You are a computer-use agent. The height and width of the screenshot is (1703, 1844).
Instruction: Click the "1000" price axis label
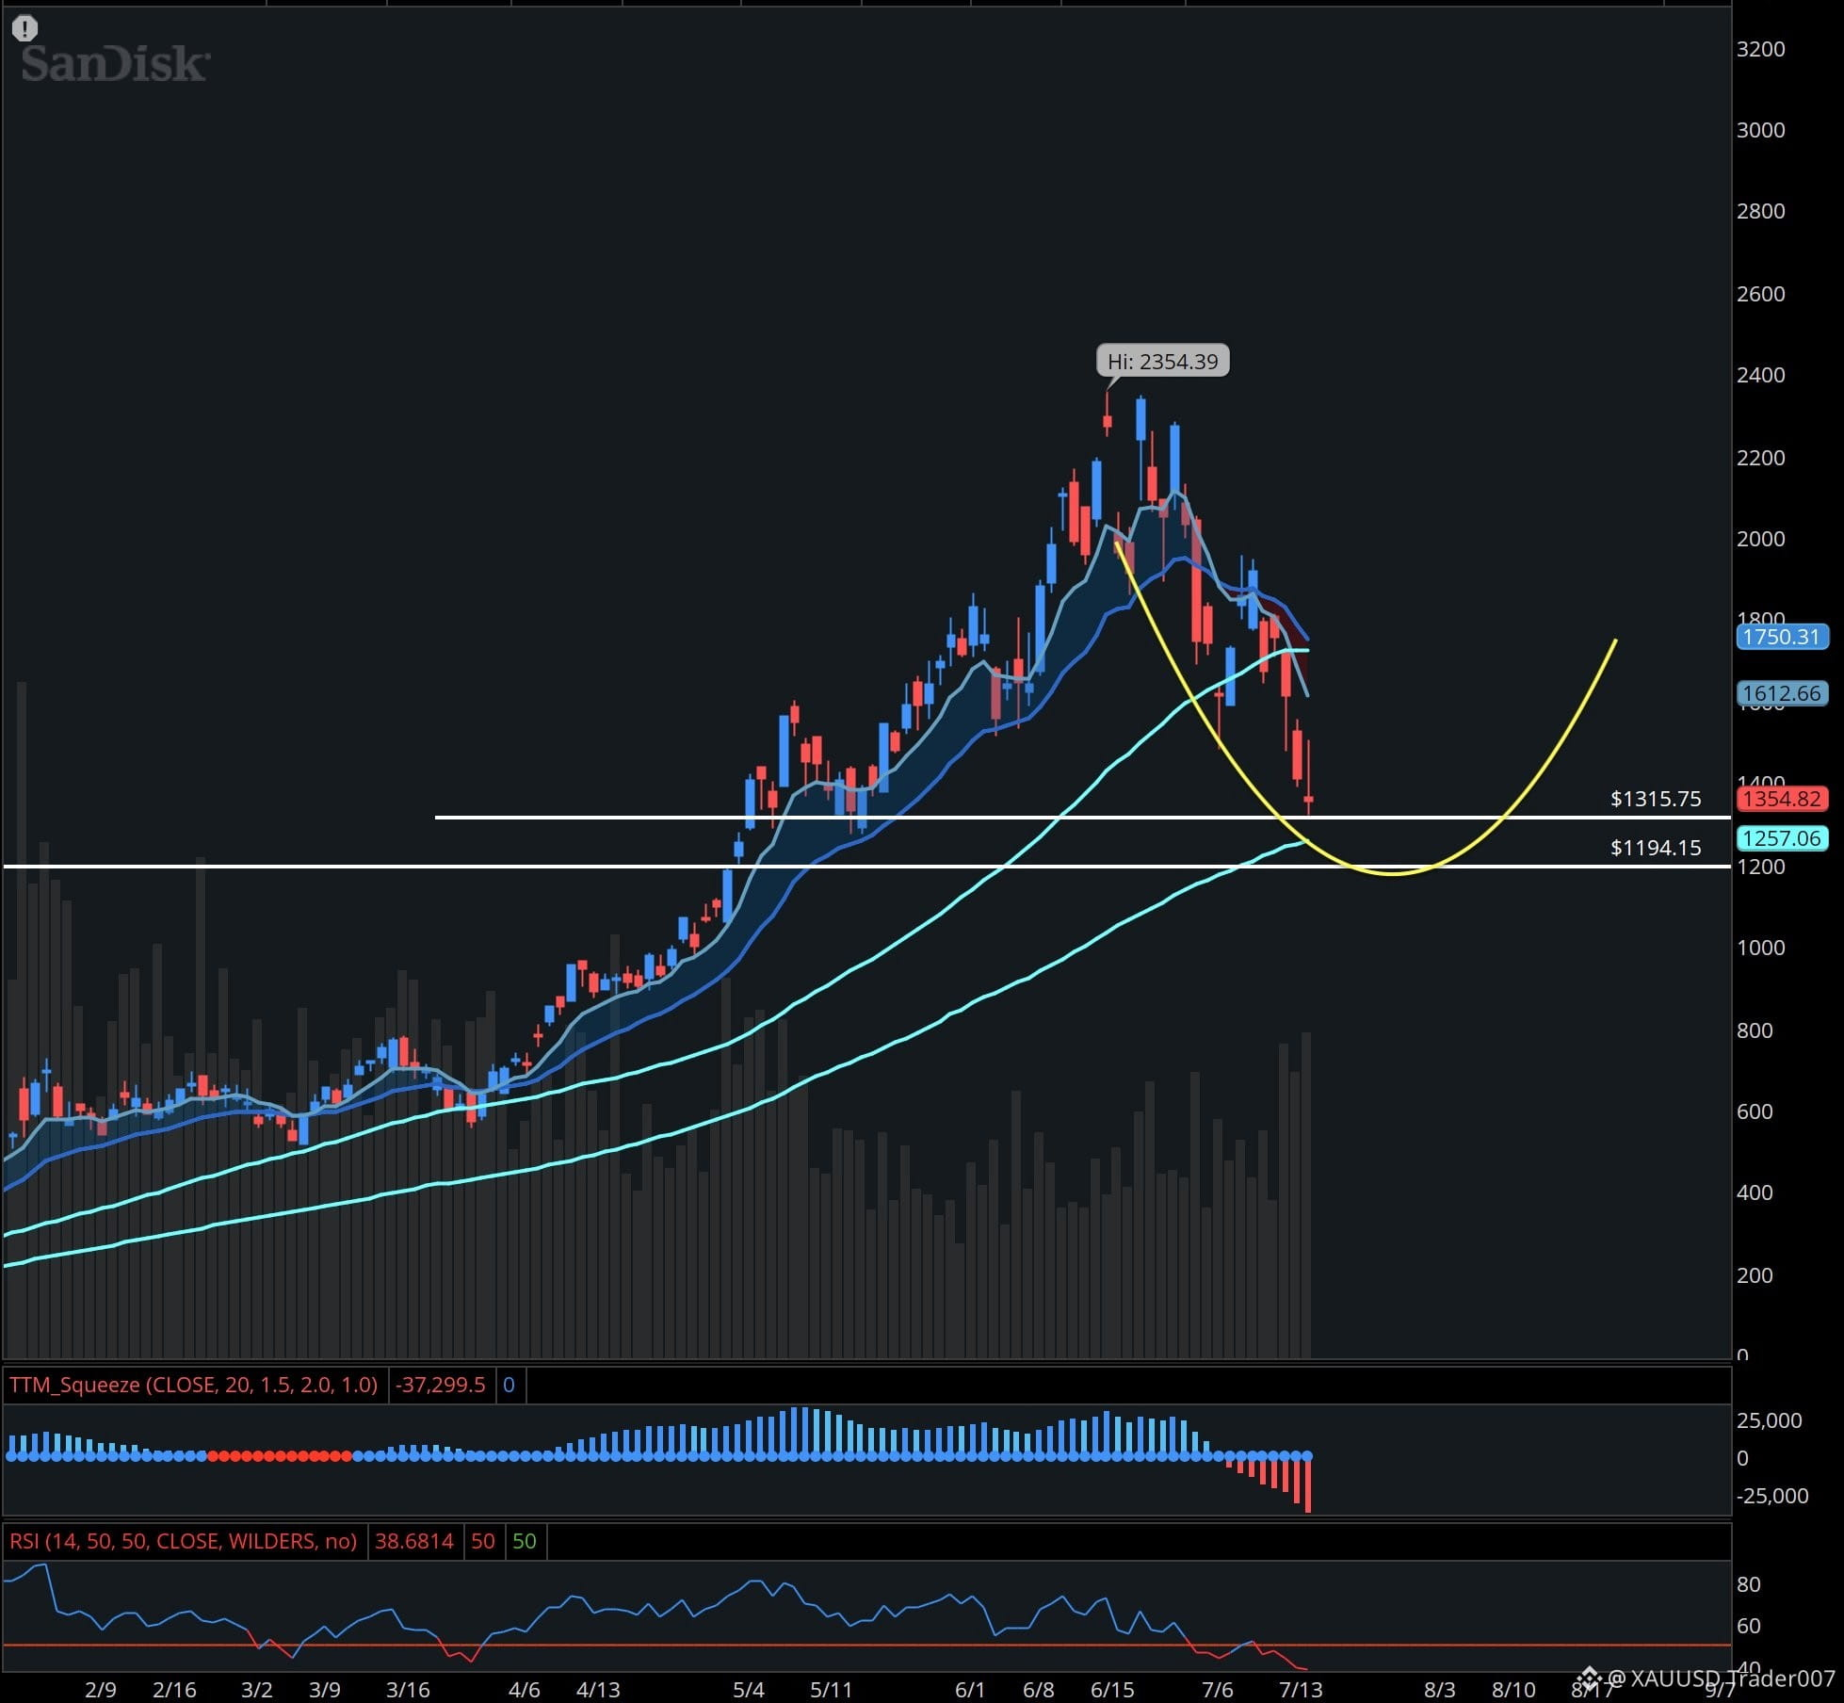(1760, 948)
